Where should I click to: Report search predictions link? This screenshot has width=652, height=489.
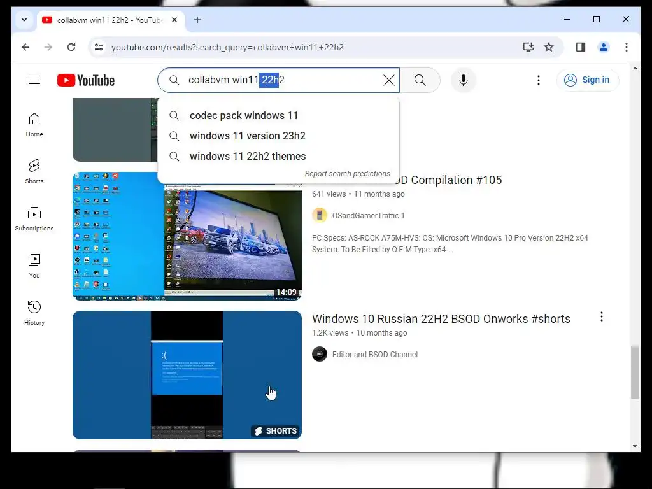point(347,174)
